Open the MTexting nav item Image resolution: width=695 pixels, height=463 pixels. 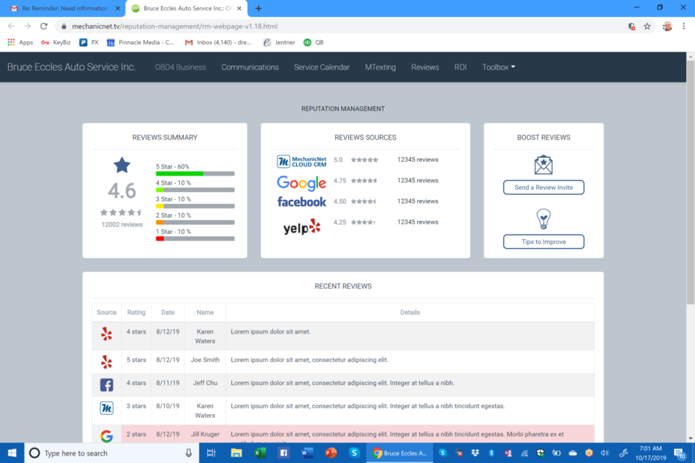pyautogui.click(x=380, y=67)
